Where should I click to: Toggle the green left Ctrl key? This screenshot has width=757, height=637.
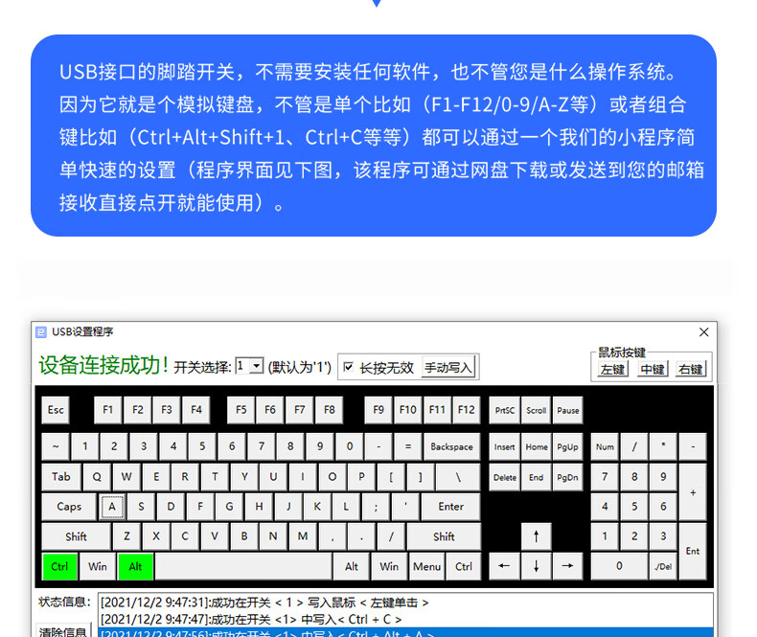click(59, 566)
